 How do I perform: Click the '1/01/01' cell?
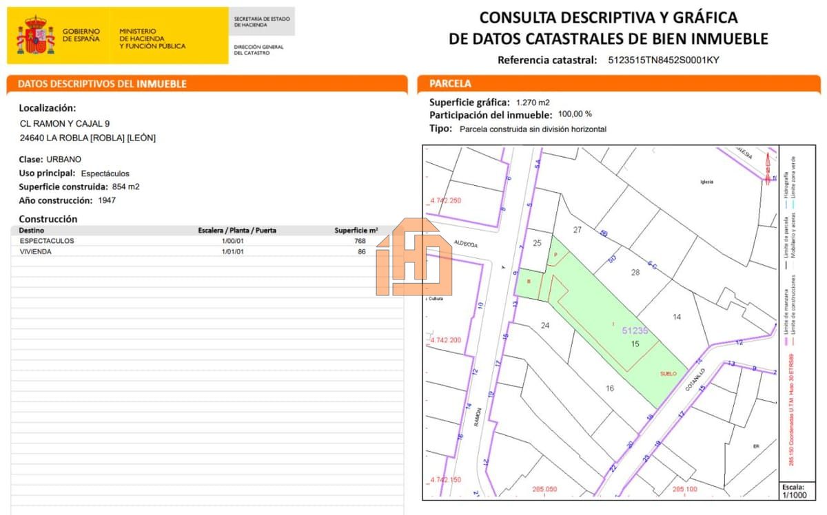(232, 251)
